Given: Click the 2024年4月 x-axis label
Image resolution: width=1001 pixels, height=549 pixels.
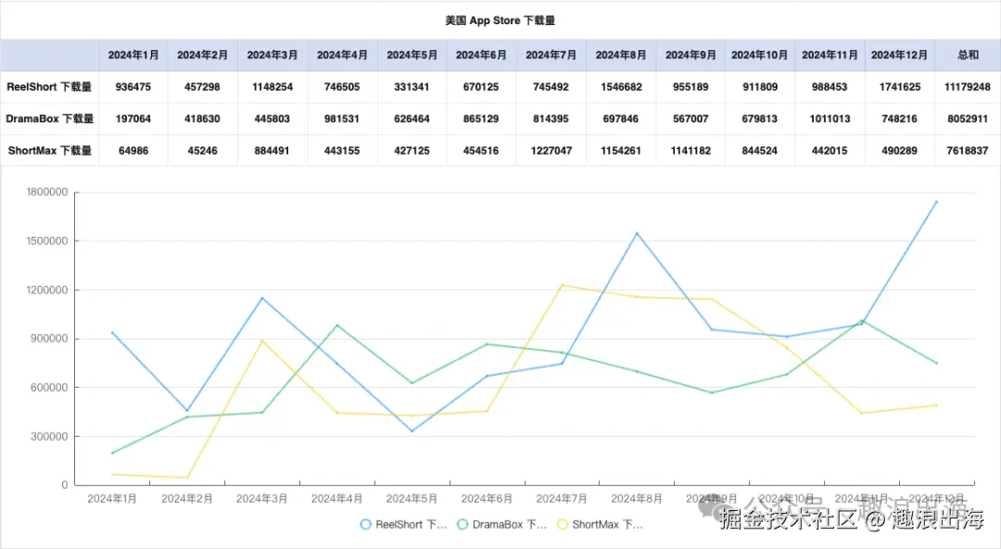Looking at the screenshot, I should point(337,499).
